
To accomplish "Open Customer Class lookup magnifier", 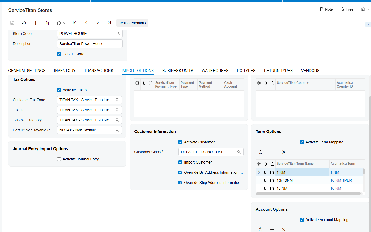I will 239,152.
